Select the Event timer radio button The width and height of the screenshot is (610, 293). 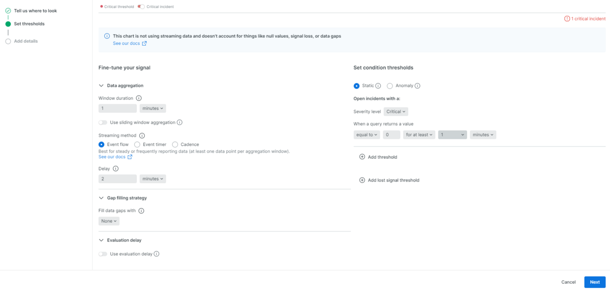click(137, 145)
